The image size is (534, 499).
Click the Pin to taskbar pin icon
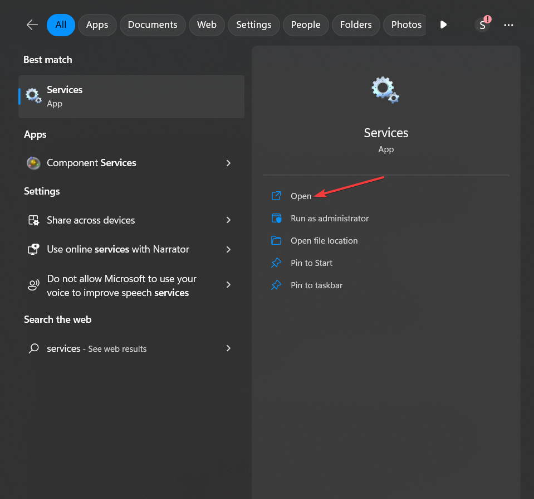[276, 285]
